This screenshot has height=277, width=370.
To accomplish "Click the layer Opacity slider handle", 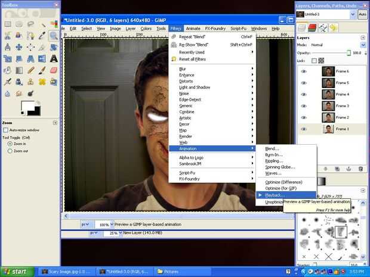I will [x=349, y=53].
